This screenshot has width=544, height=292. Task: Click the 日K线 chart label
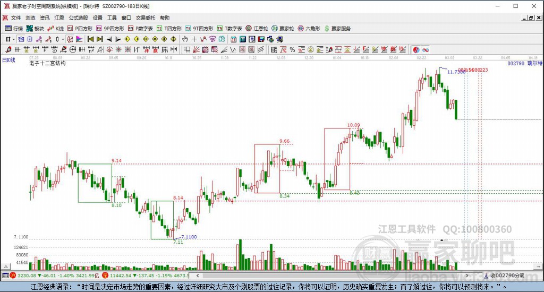(8, 60)
